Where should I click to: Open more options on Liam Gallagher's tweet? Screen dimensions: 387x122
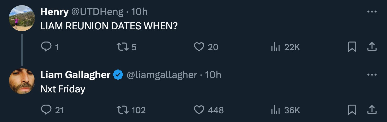tap(372, 75)
